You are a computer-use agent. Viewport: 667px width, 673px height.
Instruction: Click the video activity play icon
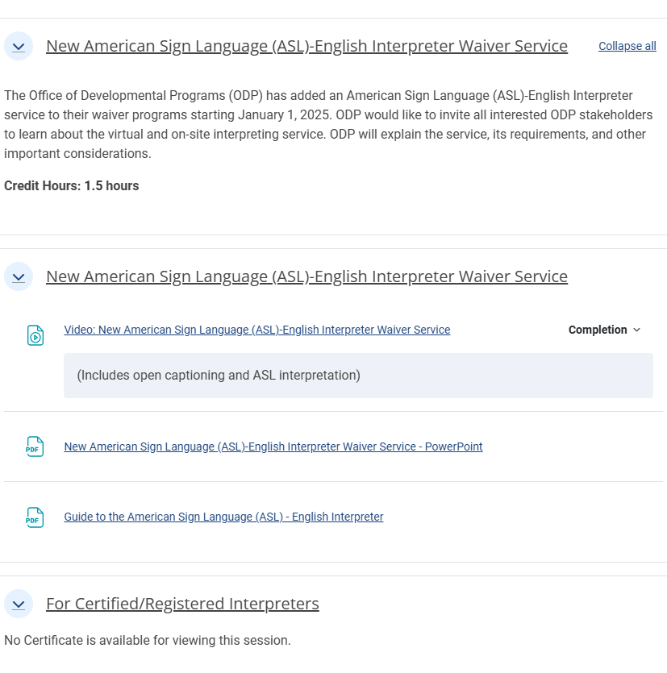point(35,335)
